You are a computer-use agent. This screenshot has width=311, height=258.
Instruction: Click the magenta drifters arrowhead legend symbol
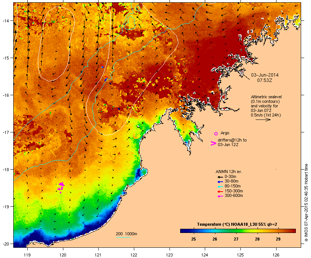213,143
